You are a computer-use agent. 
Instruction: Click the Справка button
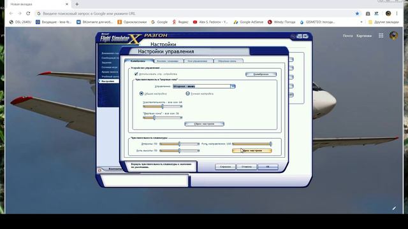[225, 167]
